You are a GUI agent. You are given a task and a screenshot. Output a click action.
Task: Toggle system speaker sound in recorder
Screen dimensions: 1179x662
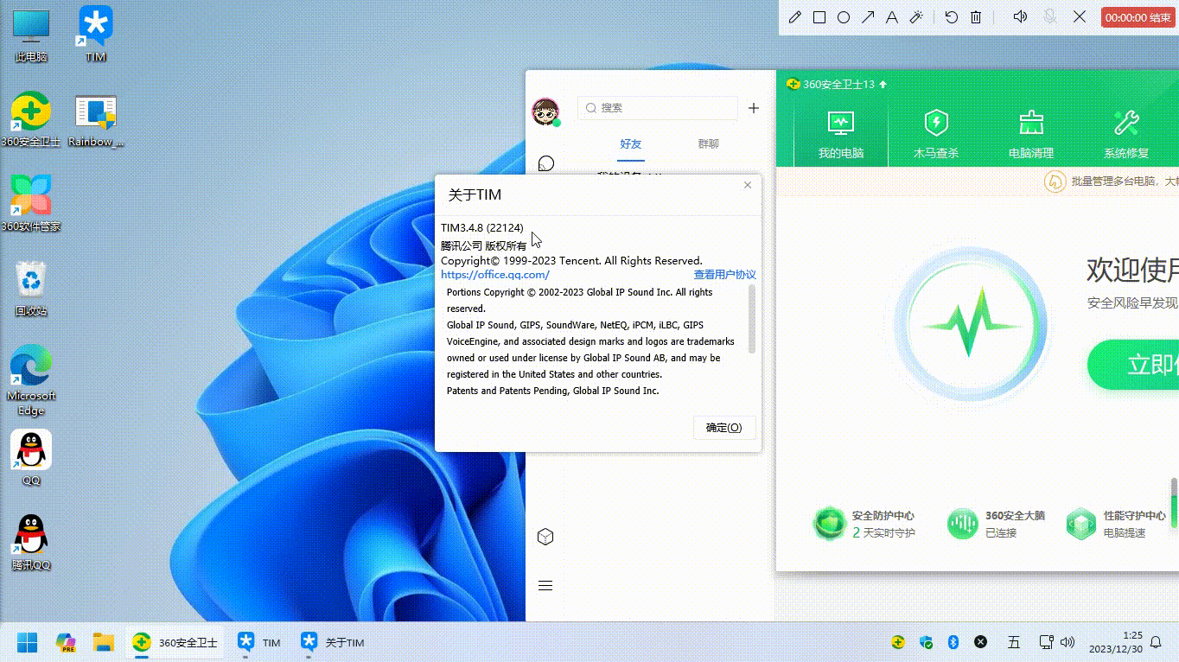coord(1020,16)
